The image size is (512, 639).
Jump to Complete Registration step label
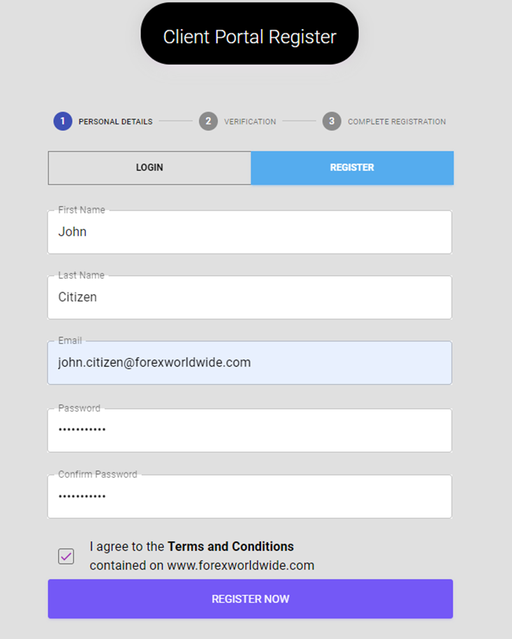[397, 121]
